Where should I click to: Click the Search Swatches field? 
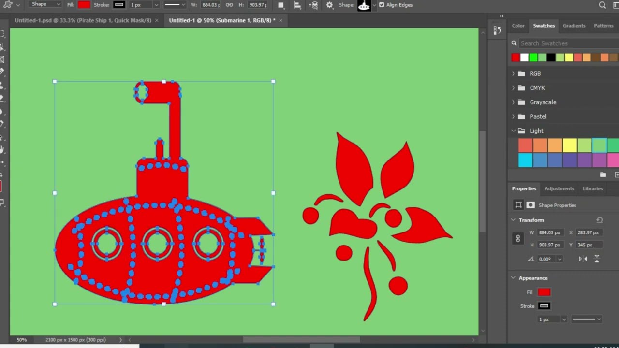coord(568,43)
